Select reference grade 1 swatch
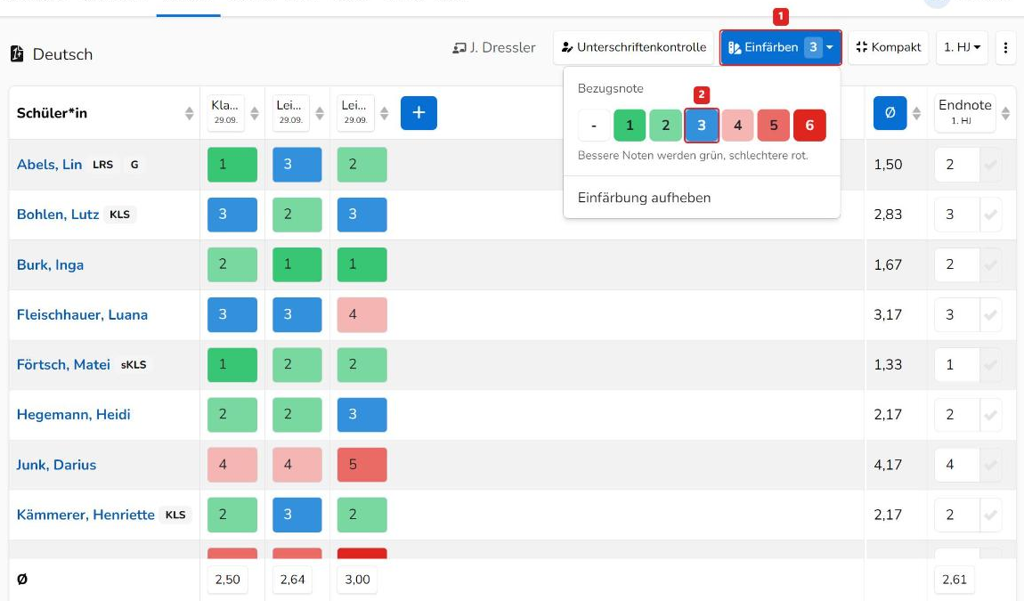 [630, 125]
